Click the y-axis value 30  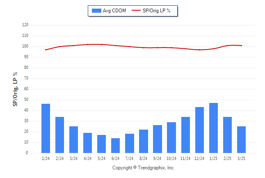click(x=26, y=121)
